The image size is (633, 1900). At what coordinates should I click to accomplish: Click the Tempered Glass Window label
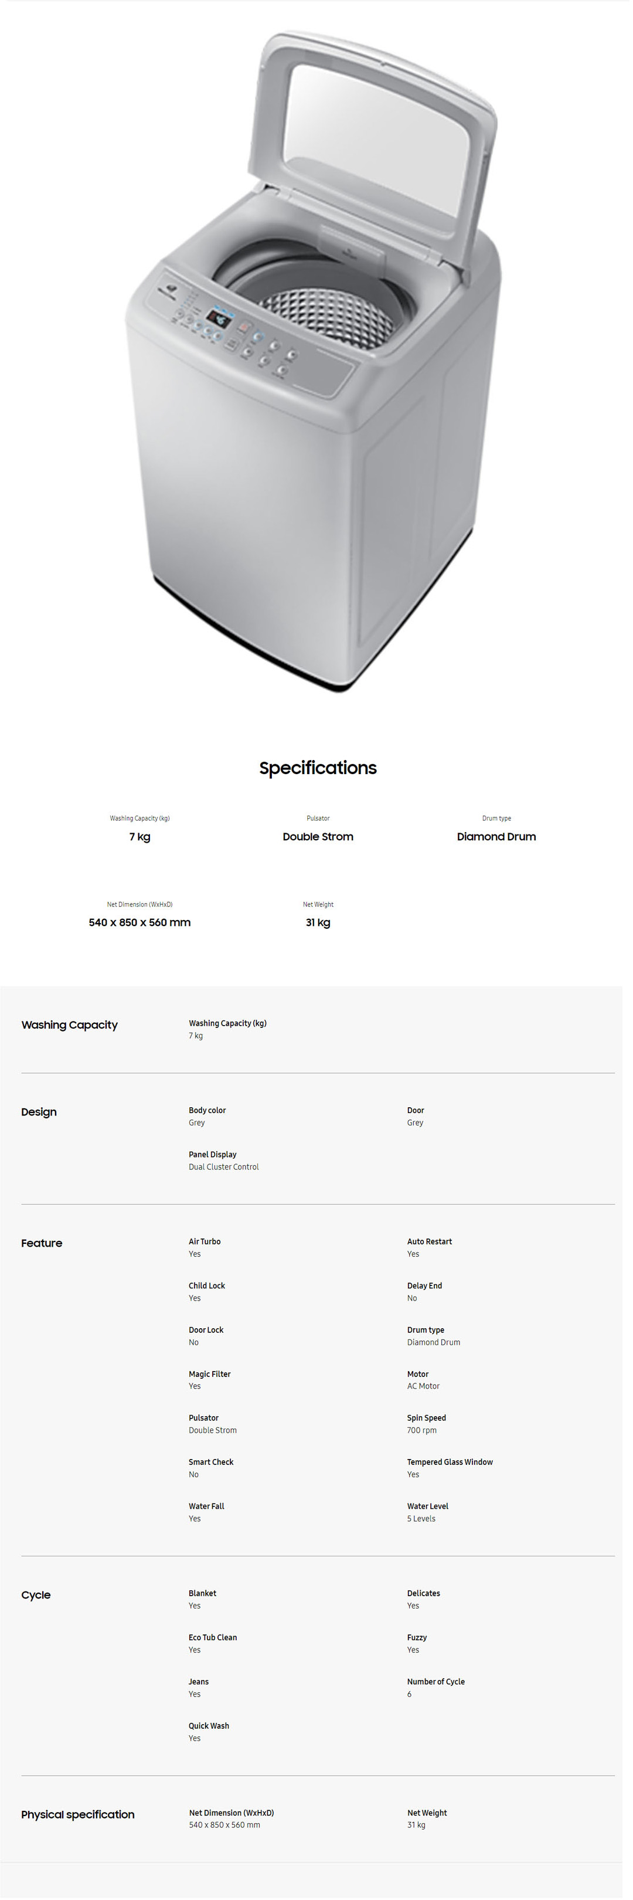450,1462
